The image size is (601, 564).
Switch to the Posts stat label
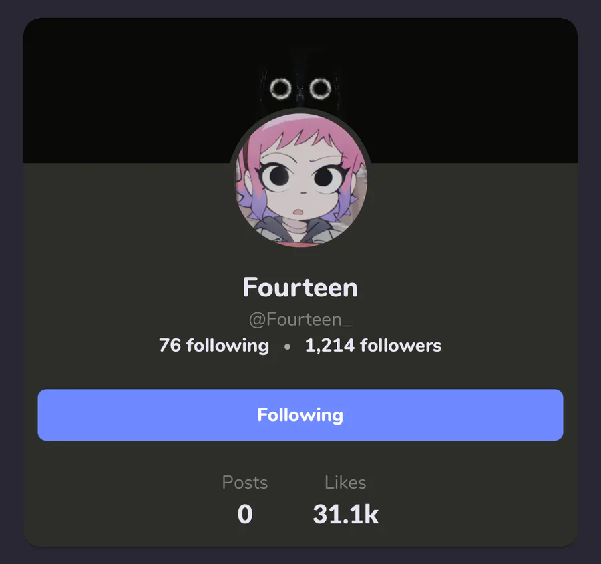pyautogui.click(x=245, y=482)
